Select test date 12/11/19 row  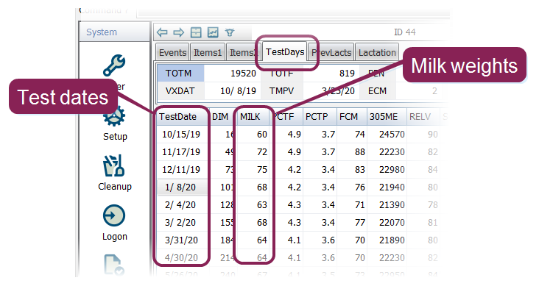pos(181,170)
